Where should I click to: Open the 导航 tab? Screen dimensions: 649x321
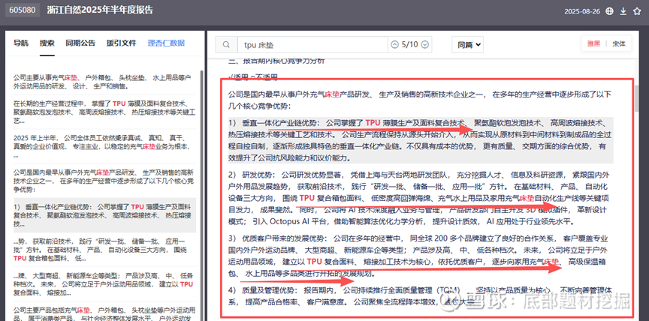coord(21,43)
